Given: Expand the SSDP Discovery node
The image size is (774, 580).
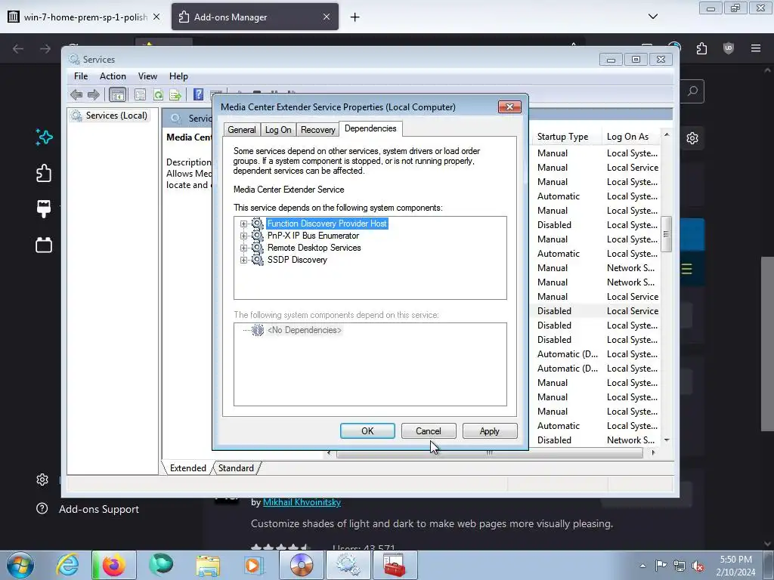Looking at the screenshot, I should tap(243, 260).
